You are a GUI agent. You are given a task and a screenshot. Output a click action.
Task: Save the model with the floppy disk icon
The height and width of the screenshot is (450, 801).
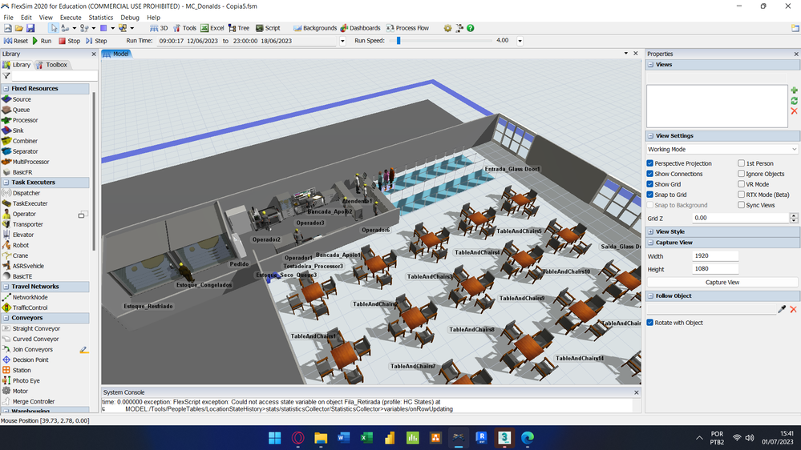click(x=30, y=28)
